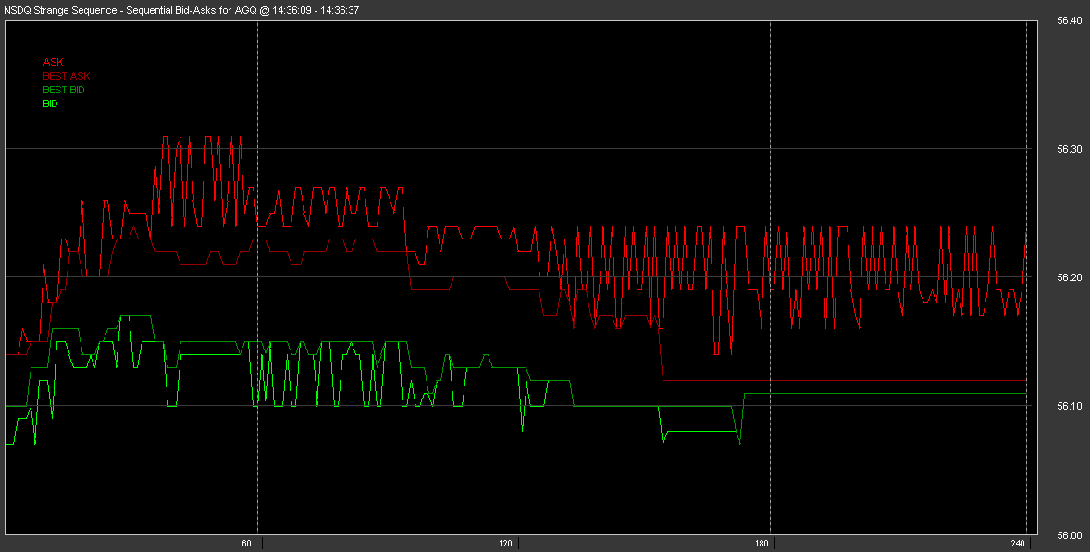Click the chart title mentioning AGQ

pyautogui.click(x=181, y=10)
